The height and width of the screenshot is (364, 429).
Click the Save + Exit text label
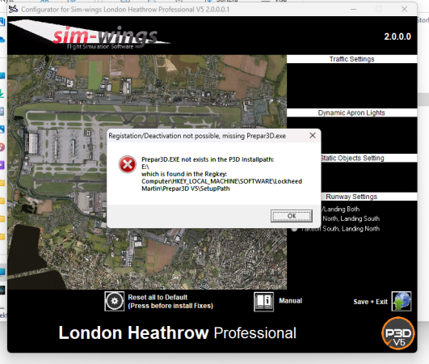coord(371,302)
